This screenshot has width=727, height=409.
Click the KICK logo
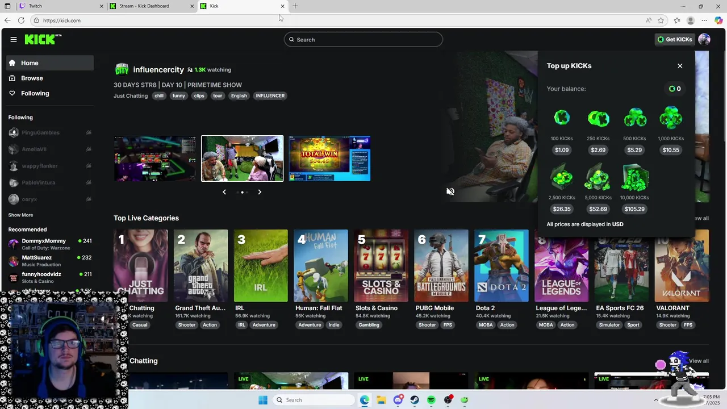(x=43, y=39)
